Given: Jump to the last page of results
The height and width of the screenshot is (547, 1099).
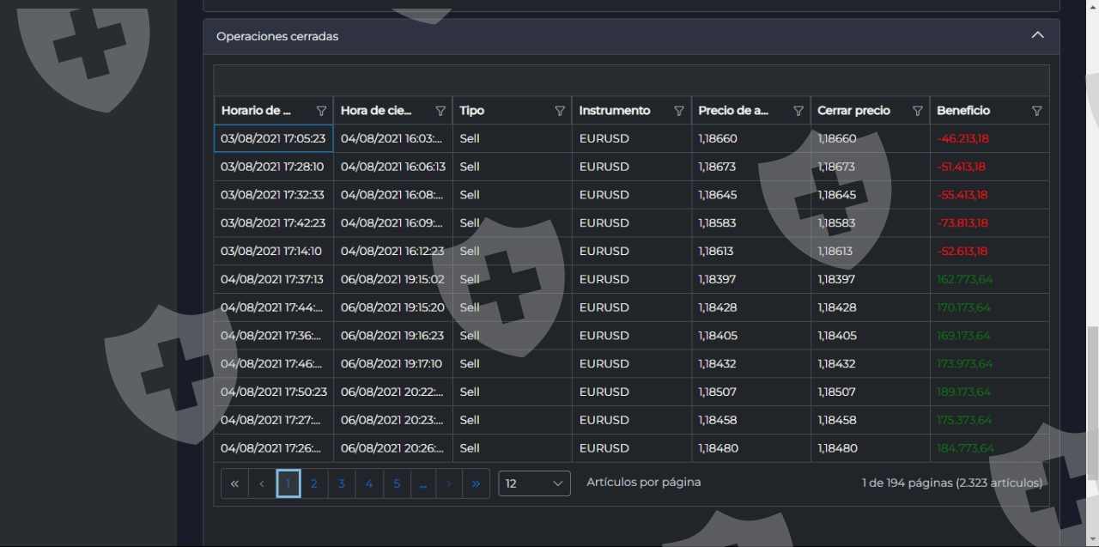Looking at the screenshot, I should coord(476,483).
